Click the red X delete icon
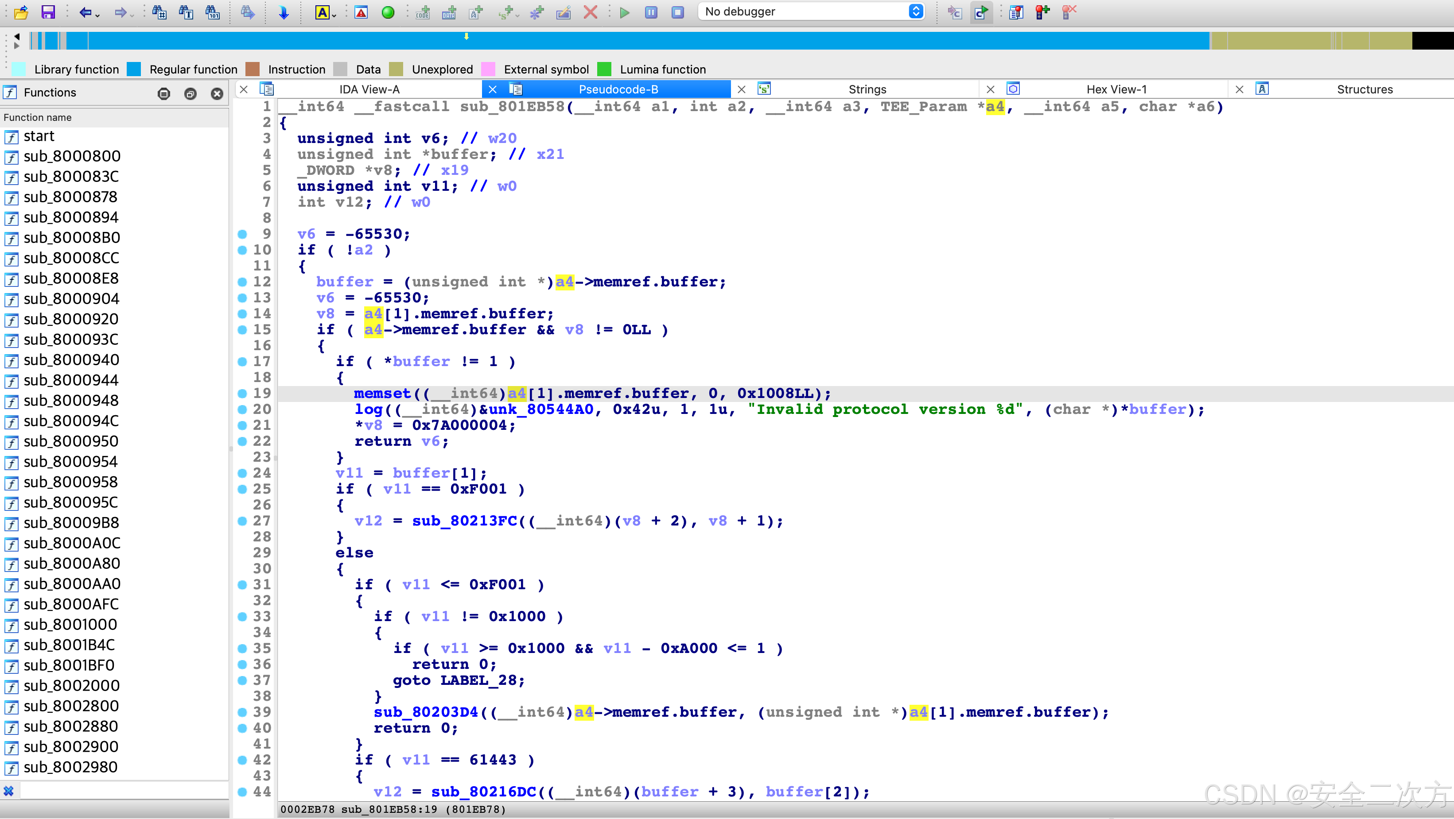1454x819 pixels. pos(591,12)
